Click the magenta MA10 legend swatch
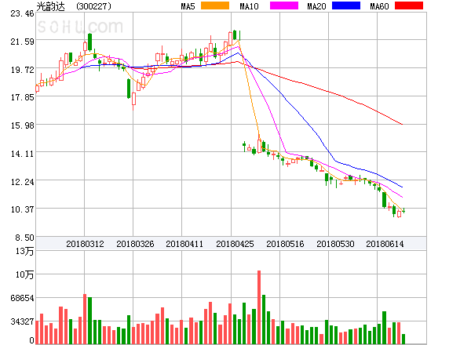The height and width of the screenshot is (345, 471). (284, 5)
